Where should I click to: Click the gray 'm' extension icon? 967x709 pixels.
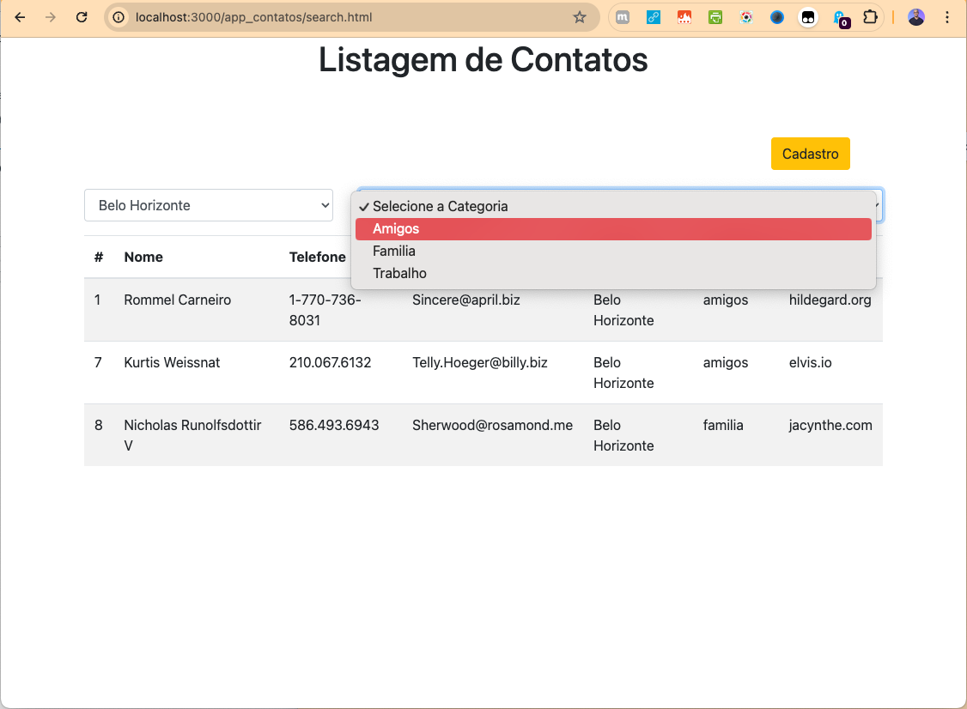pos(623,17)
